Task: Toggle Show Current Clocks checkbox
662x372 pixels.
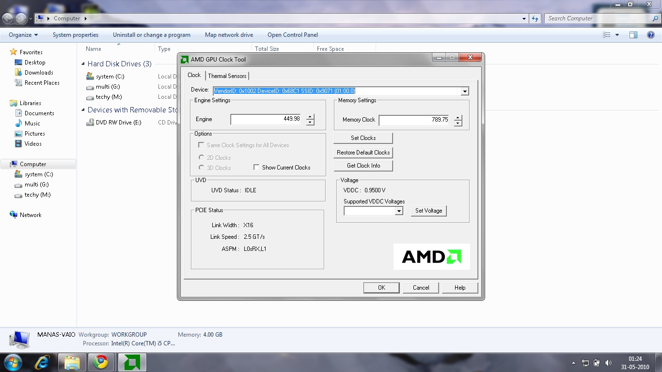Action: coord(257,167)
